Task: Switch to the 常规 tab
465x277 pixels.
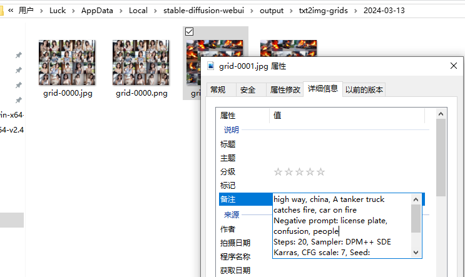Action: 218,89
